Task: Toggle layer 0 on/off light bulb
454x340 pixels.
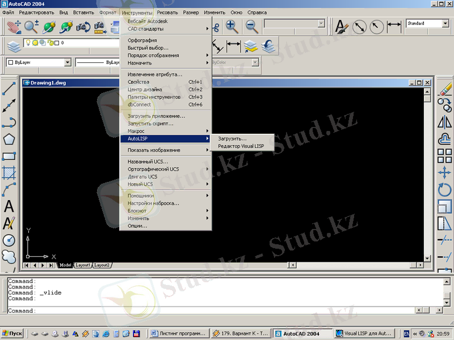Action: [27, 42]
